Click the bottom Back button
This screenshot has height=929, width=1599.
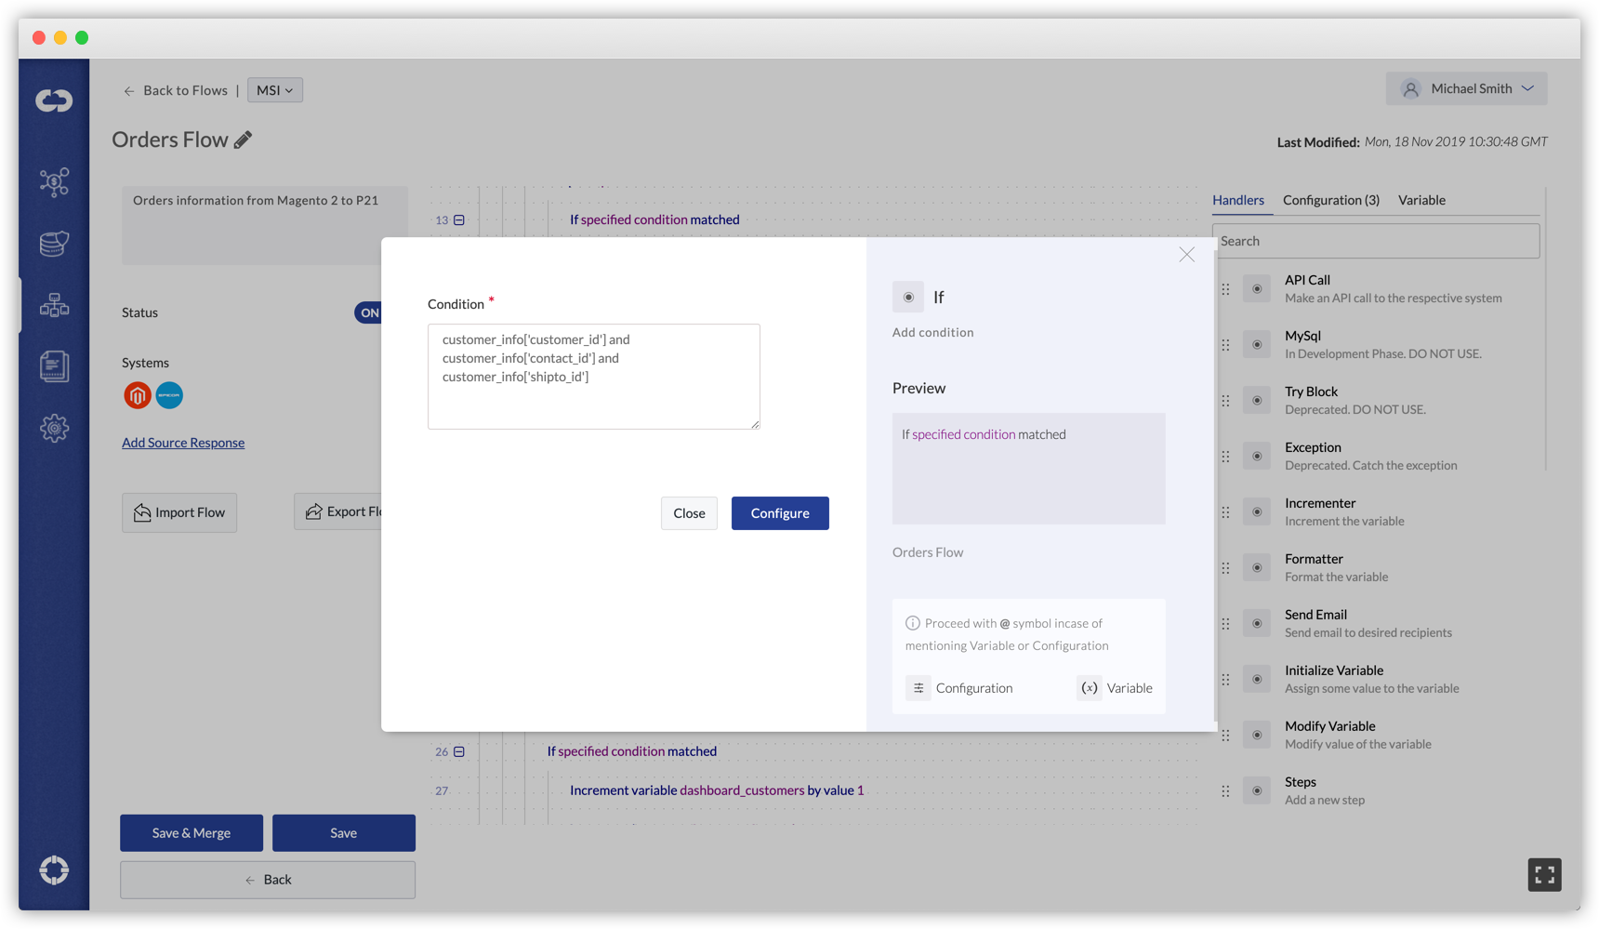click(x=268, y=880)
